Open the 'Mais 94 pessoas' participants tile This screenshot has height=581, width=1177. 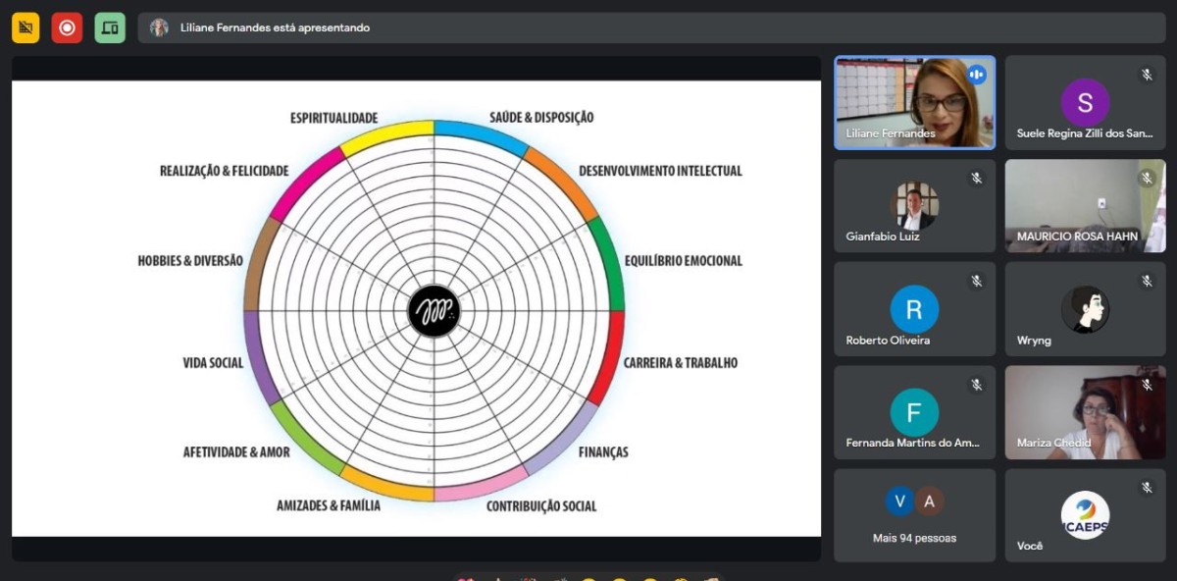click(x=914, y=515)
